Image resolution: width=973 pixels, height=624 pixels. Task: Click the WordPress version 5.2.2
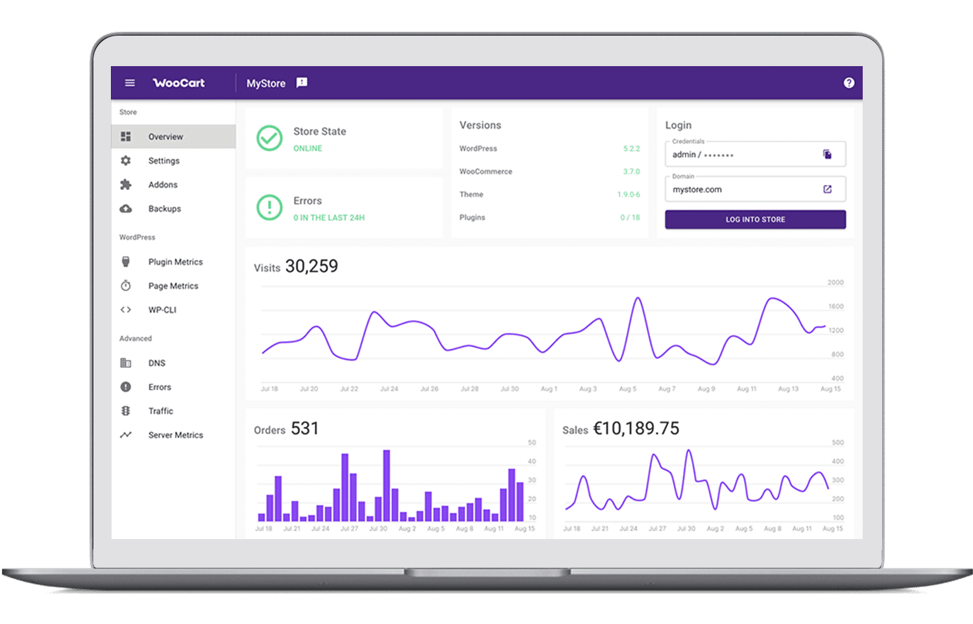(x=631, y=149)
